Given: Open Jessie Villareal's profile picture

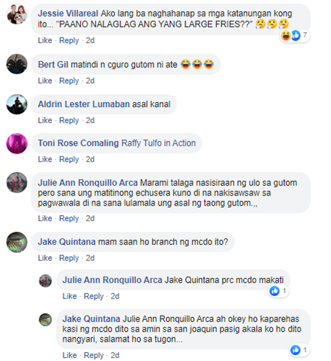Looking at the screenshot, I should (x=17, y=14).
